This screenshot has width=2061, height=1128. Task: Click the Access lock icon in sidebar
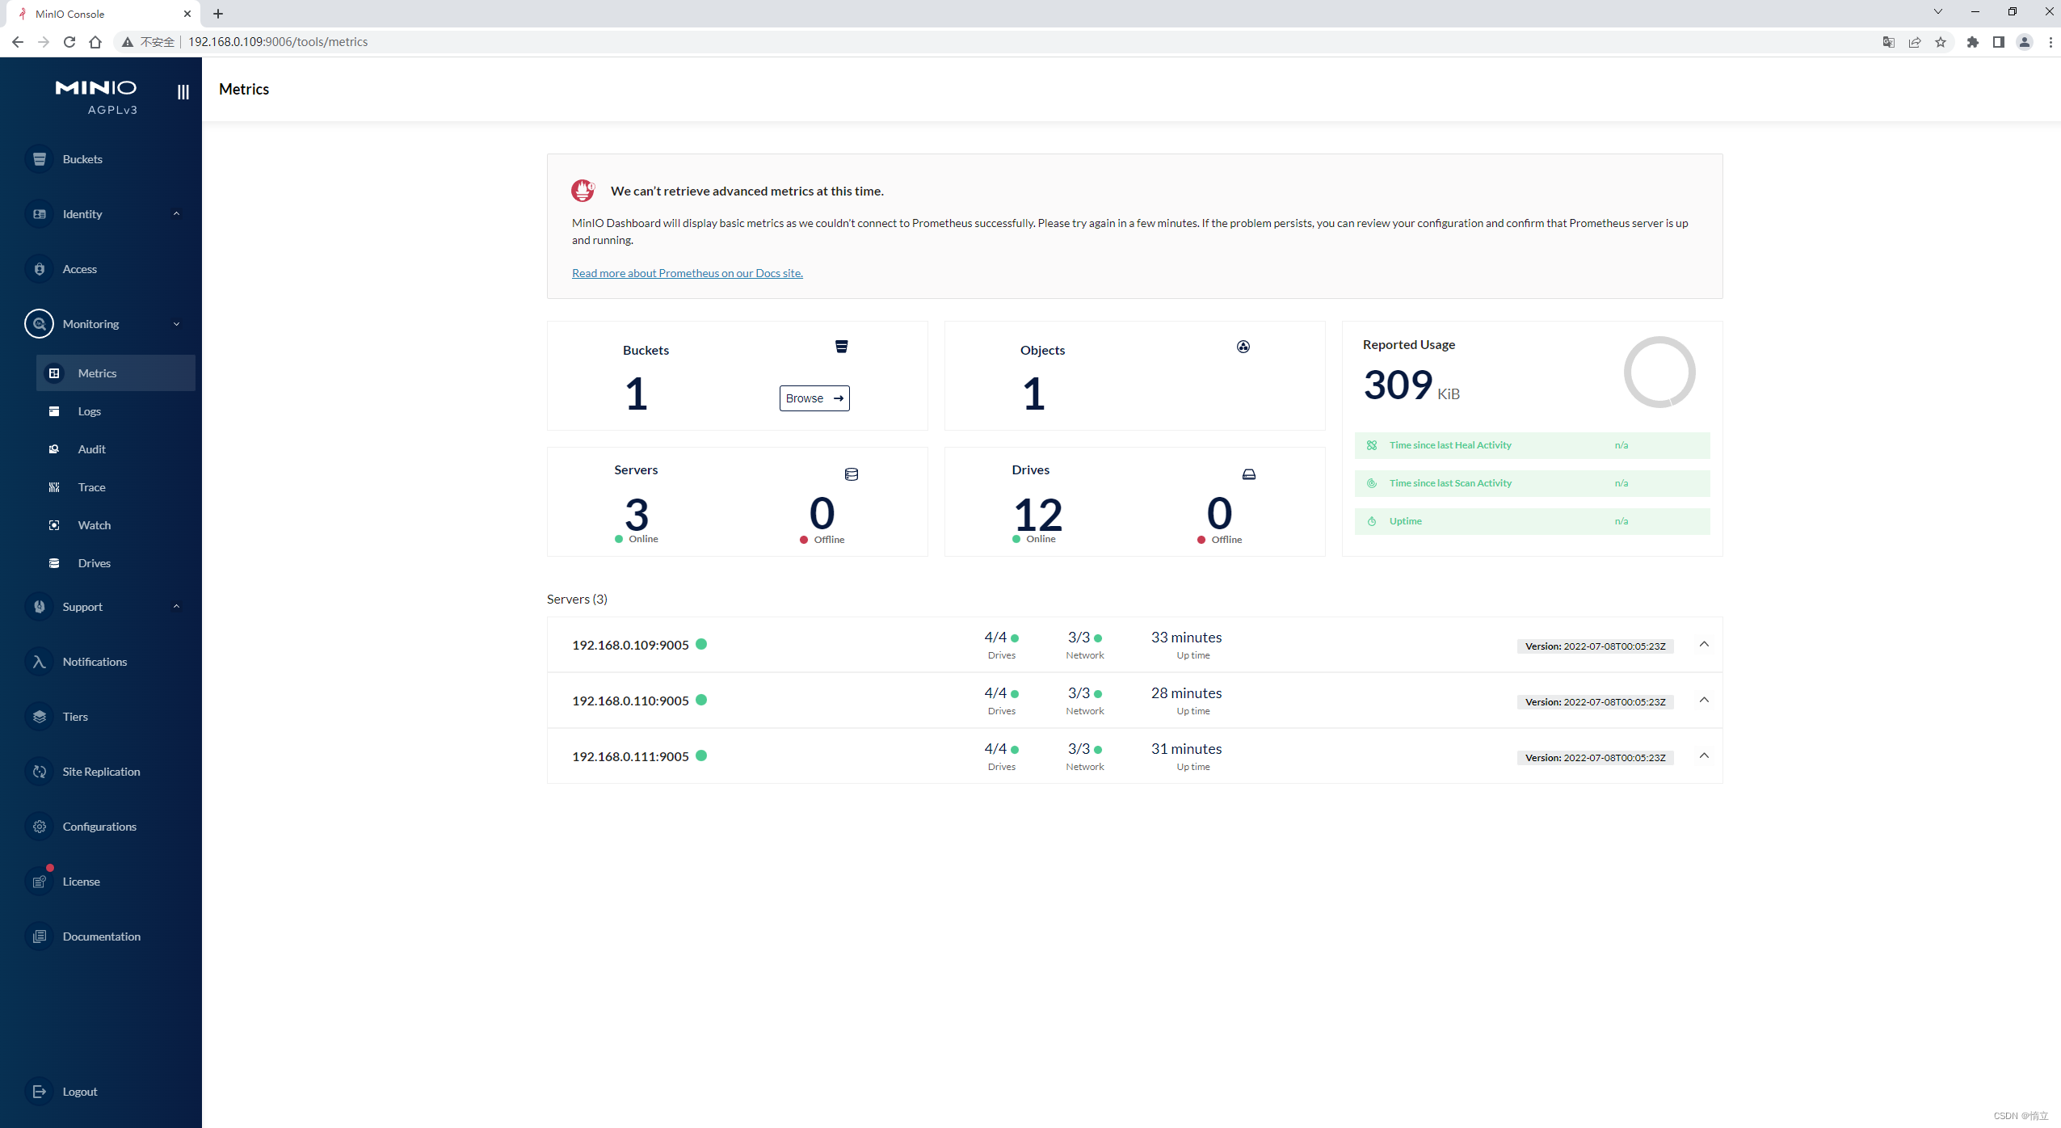[x=39, y=269]
